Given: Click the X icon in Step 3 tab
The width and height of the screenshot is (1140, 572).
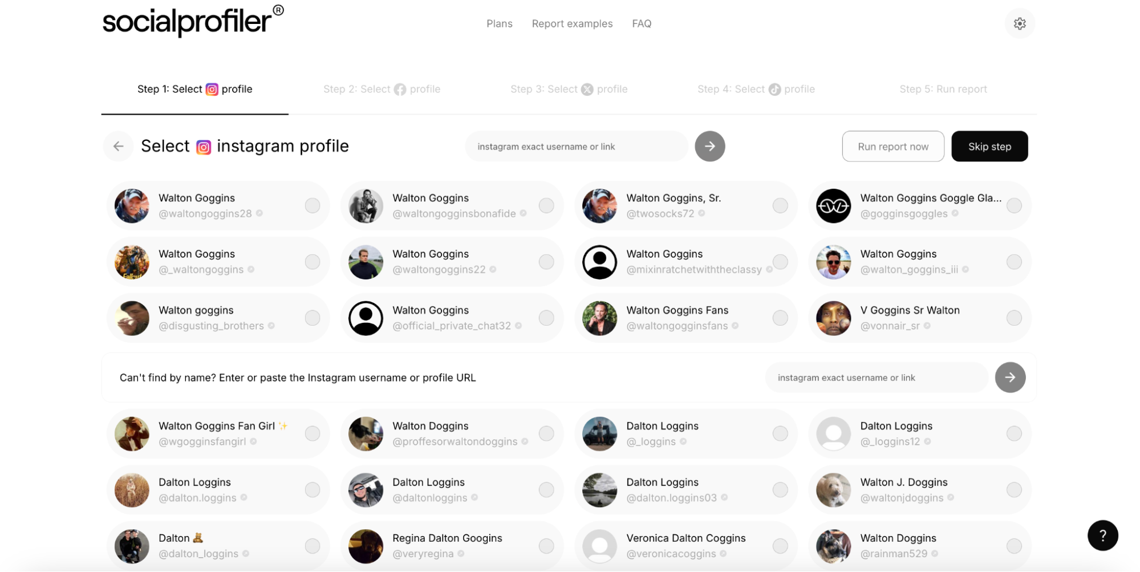Looking at the screenshot, I should 587,89.
